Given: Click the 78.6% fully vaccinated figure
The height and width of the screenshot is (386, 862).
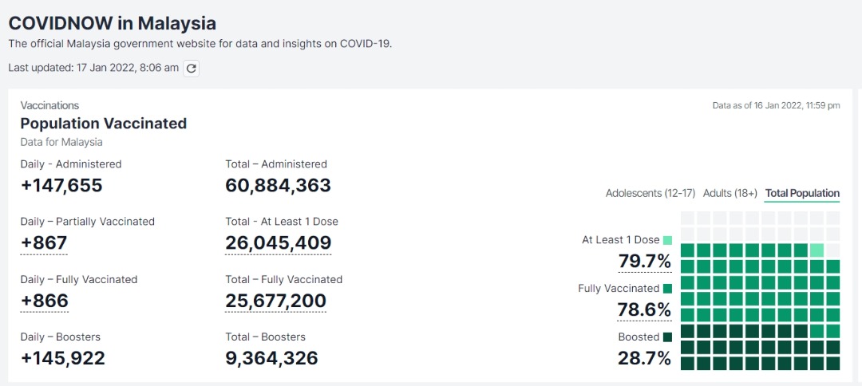Looking at the screenshot, I should (644, 309).
